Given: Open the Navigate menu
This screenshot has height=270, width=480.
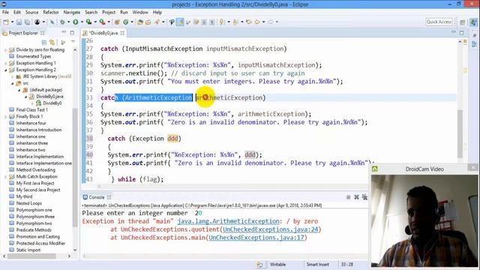Looking at the screenshot, I should coord(72,12).
